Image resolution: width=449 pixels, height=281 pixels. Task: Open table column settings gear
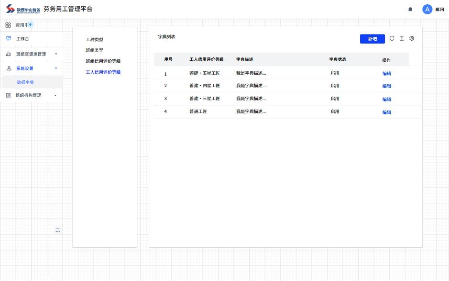pyautogui.click(x=412, y=39)
